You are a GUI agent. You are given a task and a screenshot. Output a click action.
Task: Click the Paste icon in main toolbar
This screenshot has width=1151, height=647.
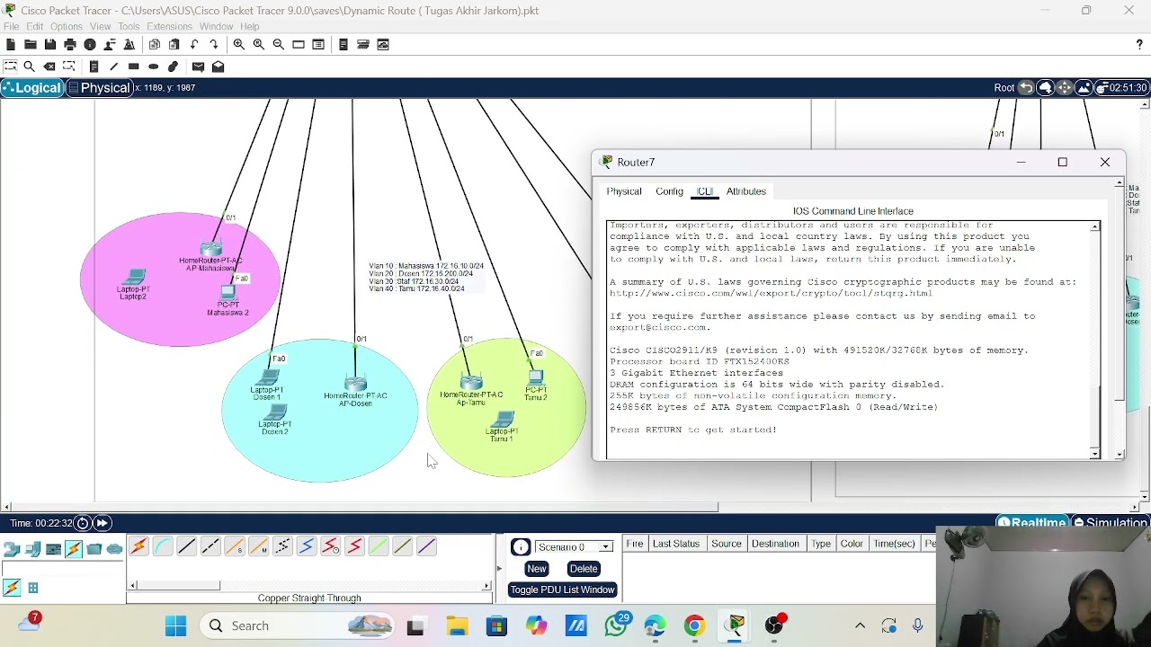174,44
